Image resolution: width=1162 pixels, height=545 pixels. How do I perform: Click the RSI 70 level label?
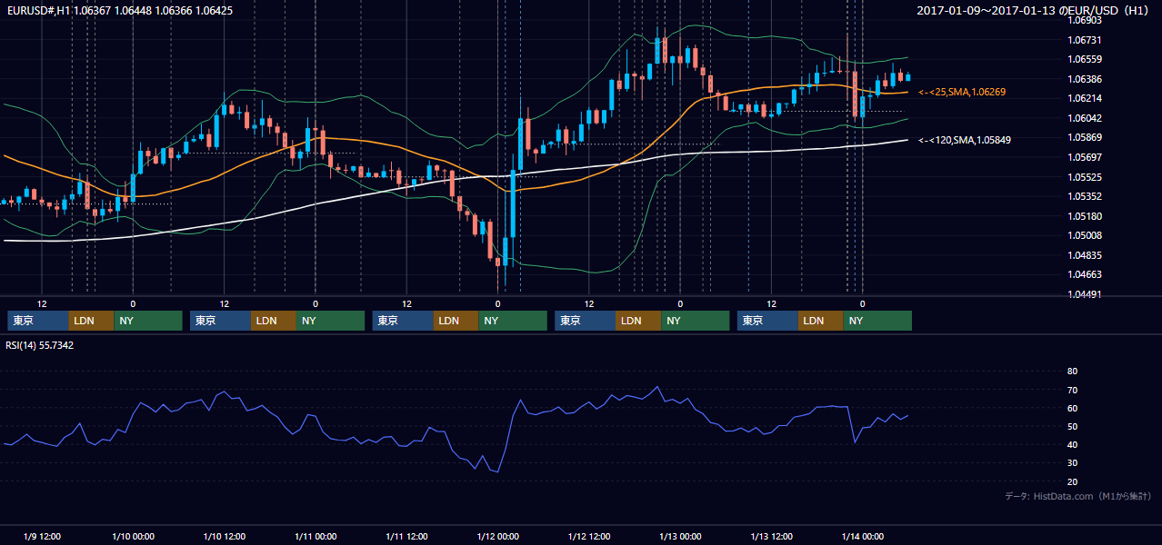coord(1072,390)
